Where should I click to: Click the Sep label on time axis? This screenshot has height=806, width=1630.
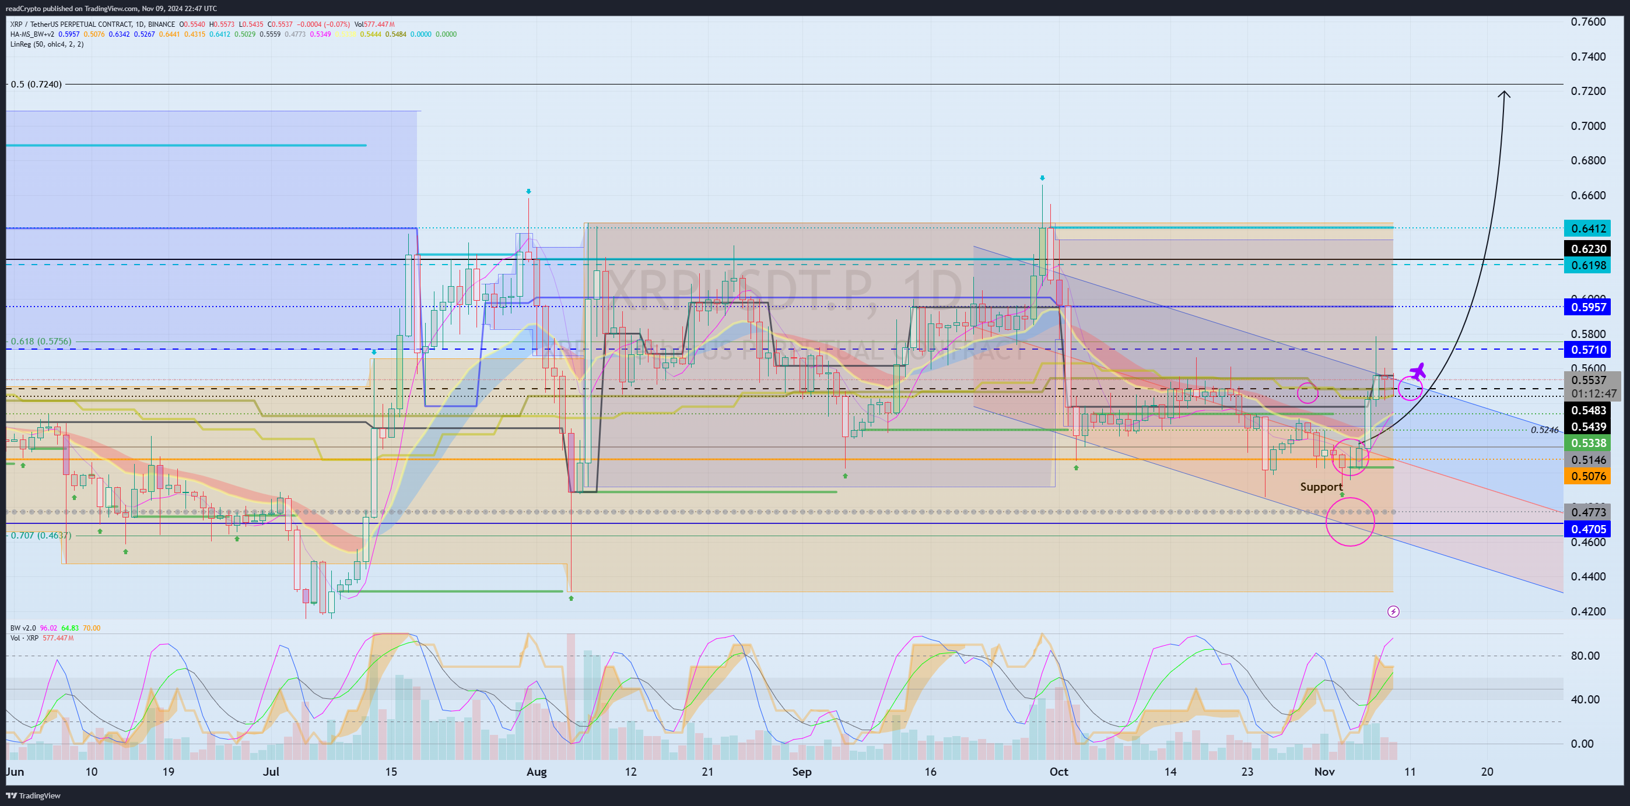(x=802, y=772)
